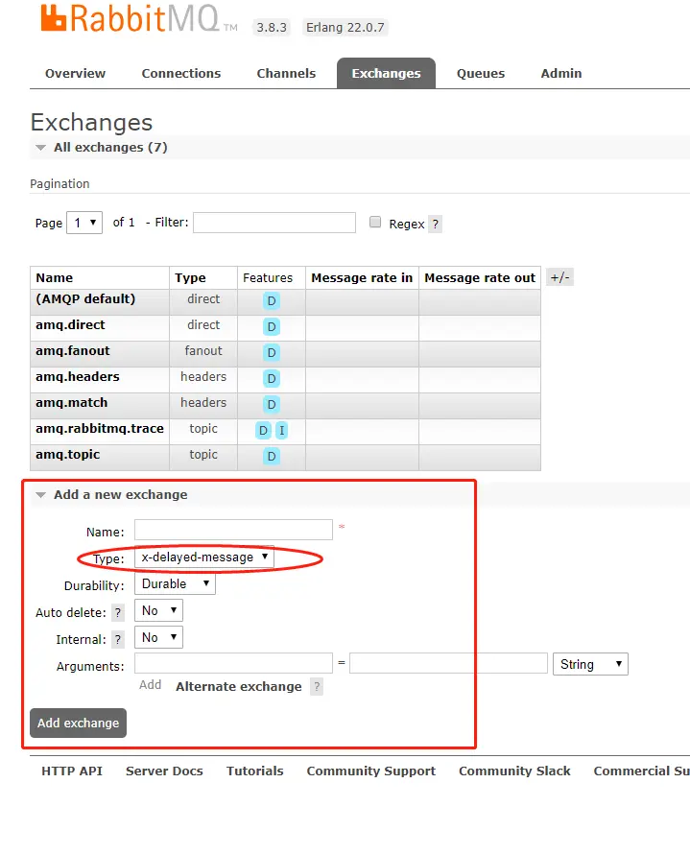Focus the Filter text field
This screenshot has height=854, width=690.
click(274, 223)
